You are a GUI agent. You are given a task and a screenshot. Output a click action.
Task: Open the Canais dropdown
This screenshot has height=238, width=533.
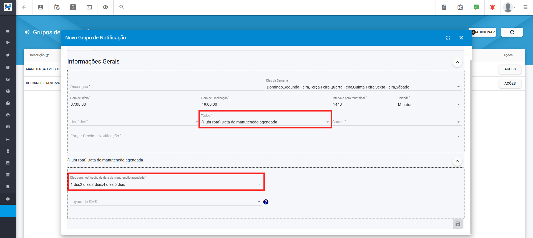click(x=397, y=122)
